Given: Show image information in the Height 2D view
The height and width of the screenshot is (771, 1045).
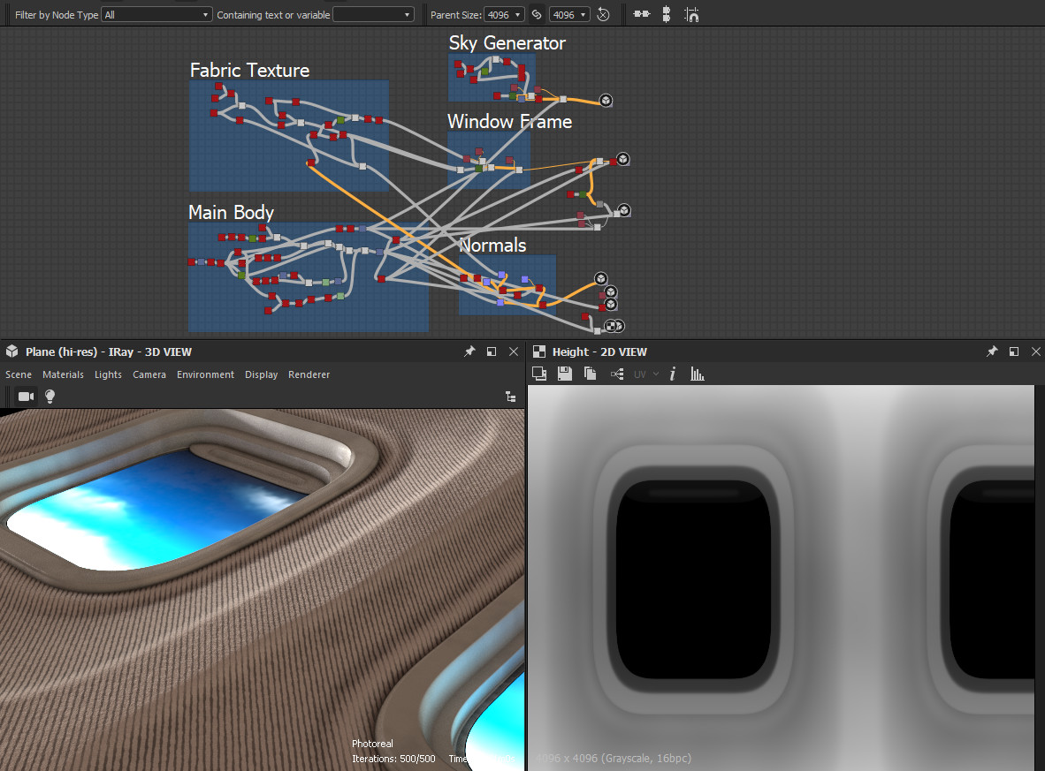Looking at the screenshot, I should [672, 374].
